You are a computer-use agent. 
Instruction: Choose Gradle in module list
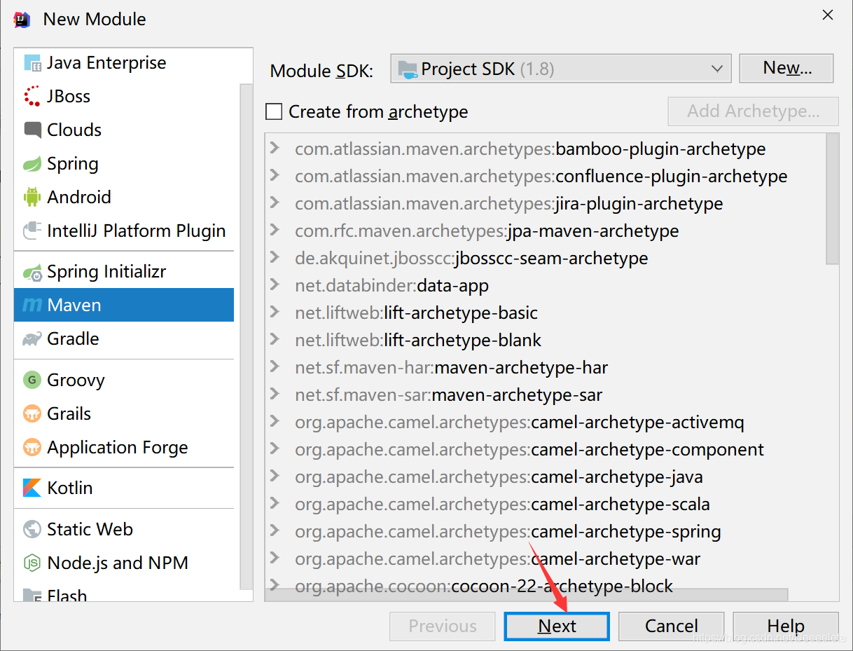pyautogui.click(x=124, y=339)
